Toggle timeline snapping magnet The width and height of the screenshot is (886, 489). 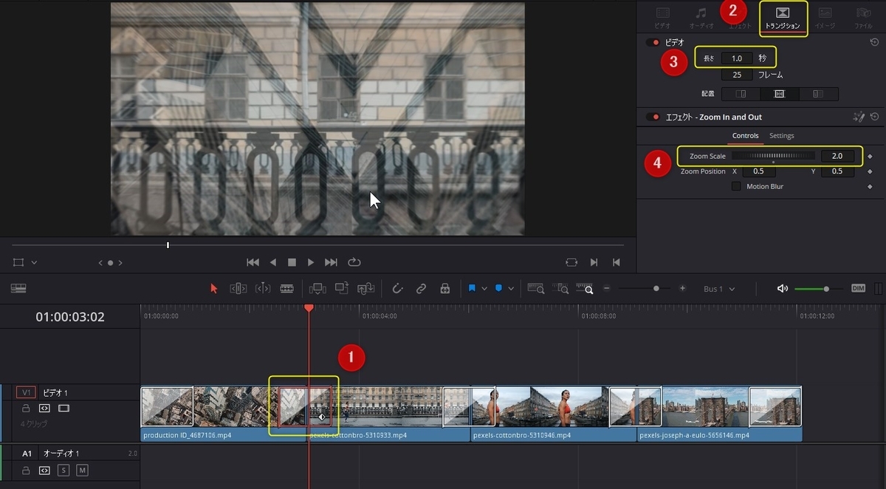tap(397, 289)
